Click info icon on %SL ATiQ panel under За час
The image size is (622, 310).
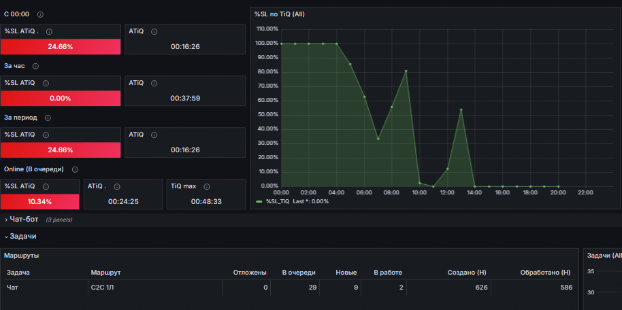(46, 83)
